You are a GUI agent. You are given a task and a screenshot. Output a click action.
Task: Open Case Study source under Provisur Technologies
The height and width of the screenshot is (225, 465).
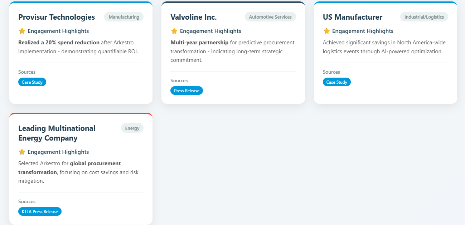pyautogui.click(x=32, y=82)
